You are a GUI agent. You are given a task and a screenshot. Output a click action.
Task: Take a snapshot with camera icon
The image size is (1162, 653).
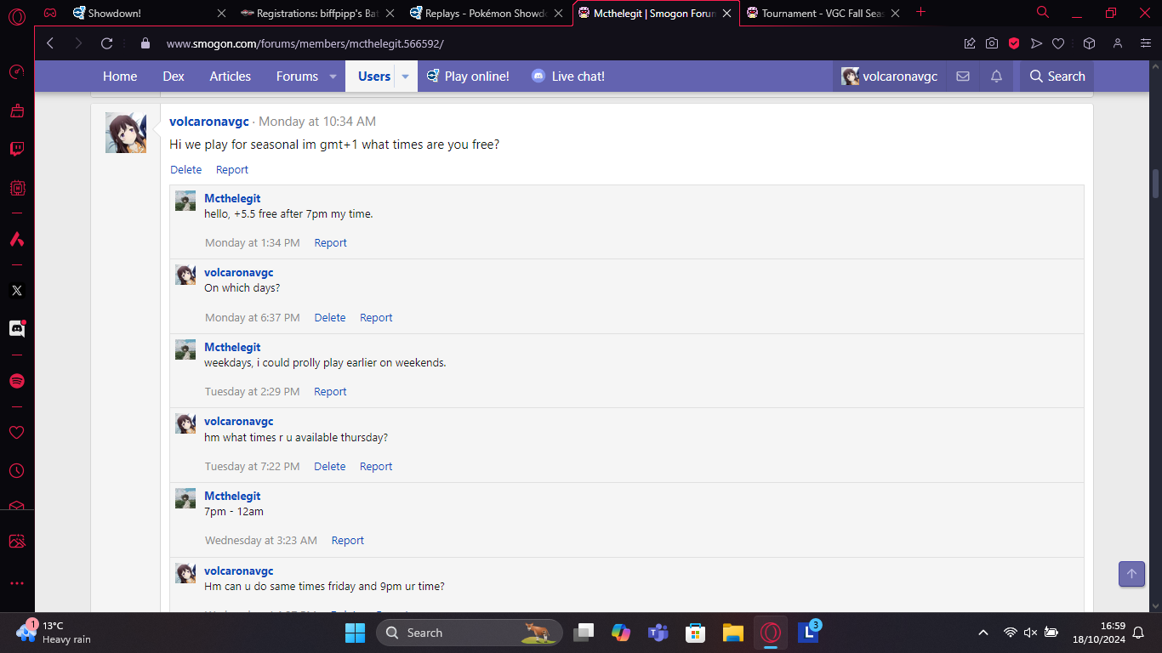992,43
